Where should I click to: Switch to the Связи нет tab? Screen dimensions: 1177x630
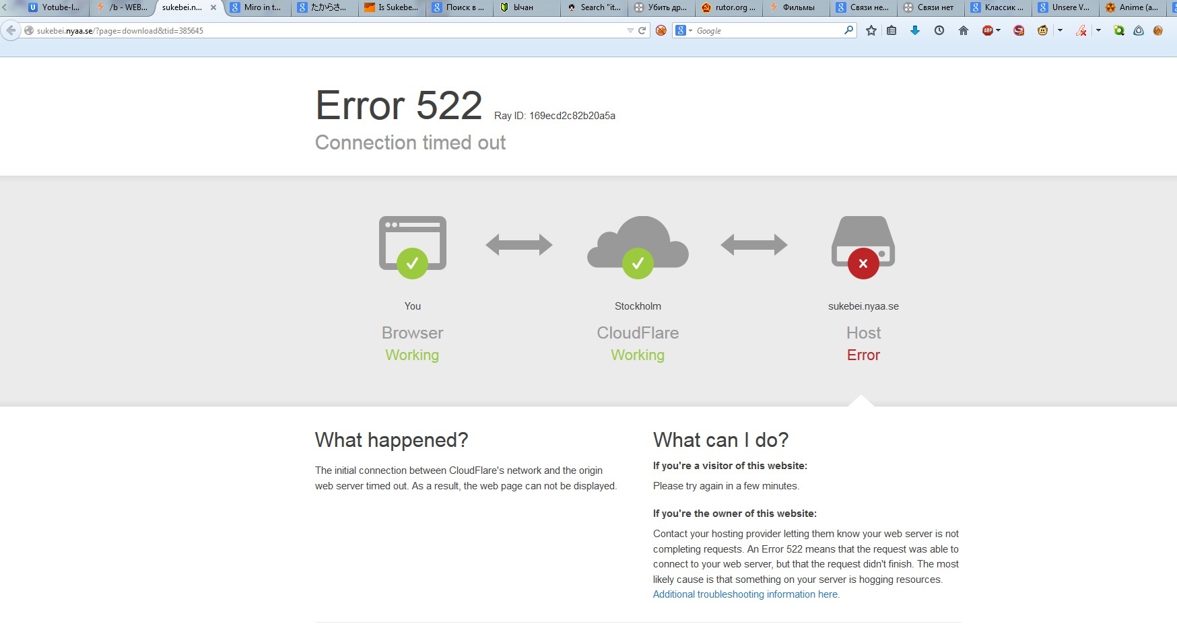[x=930, y=7]
